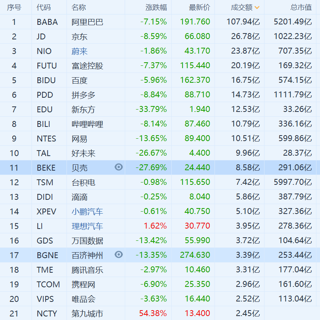Click the -33.79% change value

coord(151,109)
